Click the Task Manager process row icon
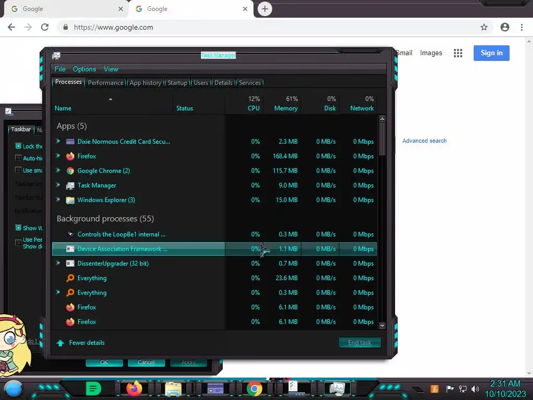The height and width of the screenshot is (400, 533). point(70,185)
